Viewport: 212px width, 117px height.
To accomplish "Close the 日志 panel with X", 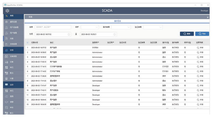I will 207,17.
